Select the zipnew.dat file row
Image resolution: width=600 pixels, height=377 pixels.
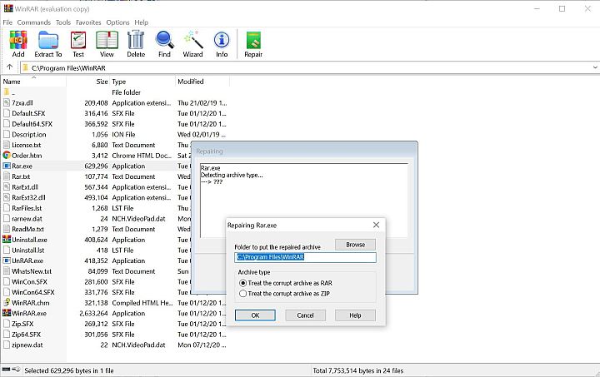pyautogui.click(x=115, y=345)
